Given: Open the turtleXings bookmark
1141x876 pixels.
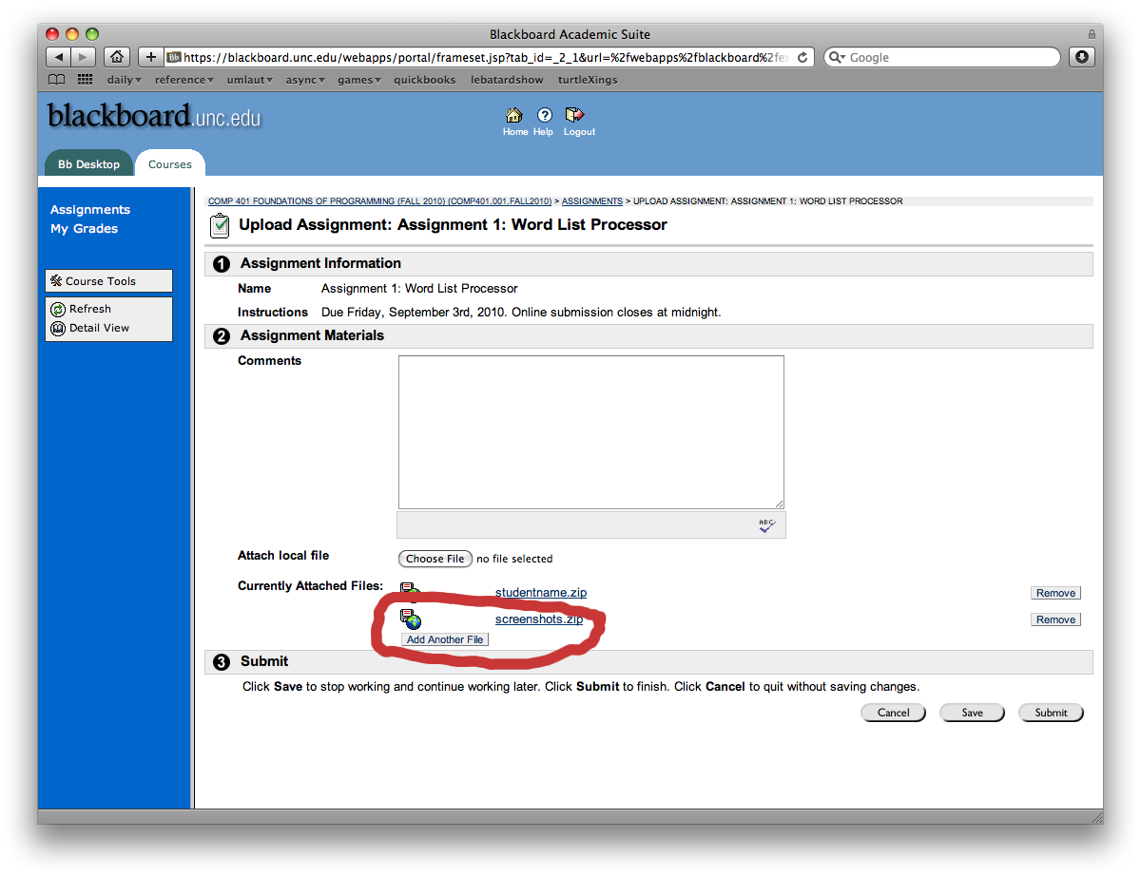Looking at the screenshot, I should 588,80.
